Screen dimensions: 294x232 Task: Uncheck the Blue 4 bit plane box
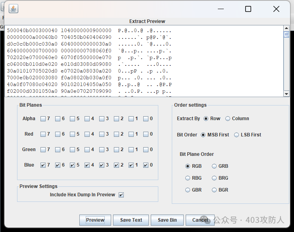click(87, 165)
